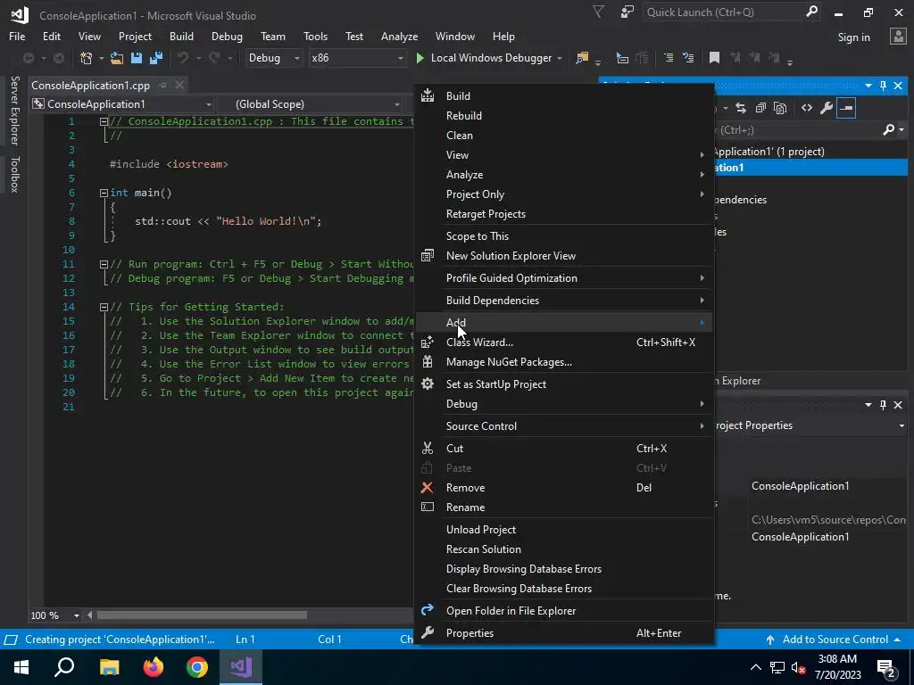Viewport: 914px width, 685px height.
Task: Open the Add submenu in the context menu
Action: [x=564, y=323]
